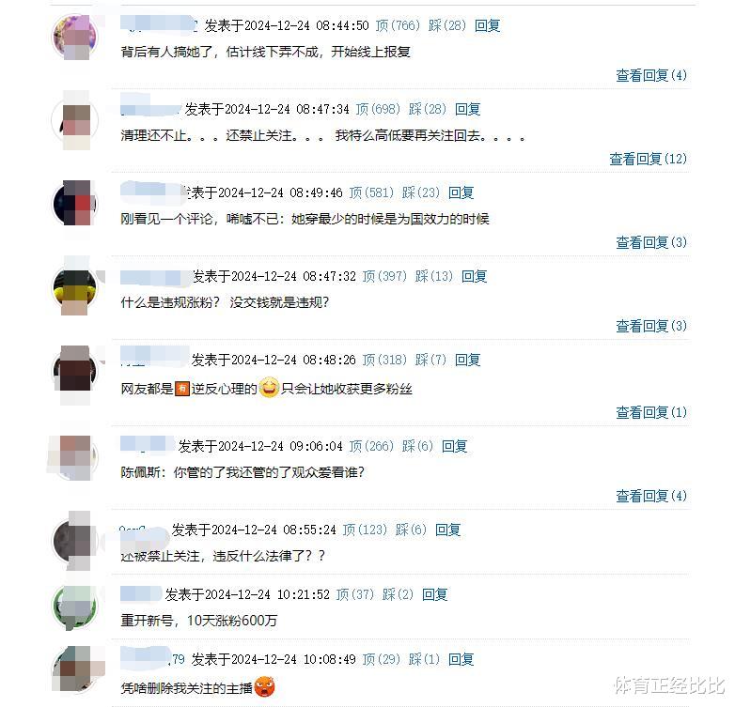Screen dimensions: 735x707
Task: Click 踩(1) on the last comment
Action: pos(424,659)
